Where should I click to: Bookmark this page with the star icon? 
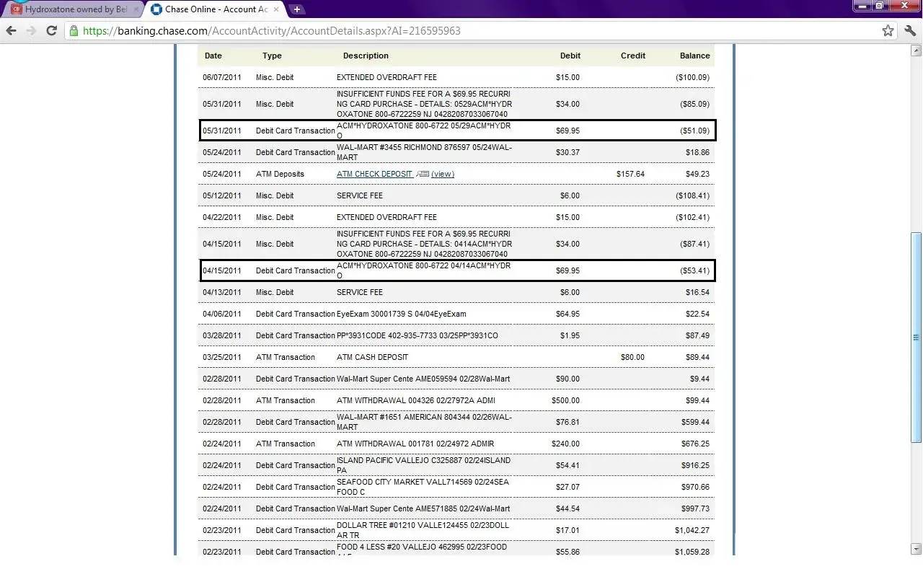888,30
